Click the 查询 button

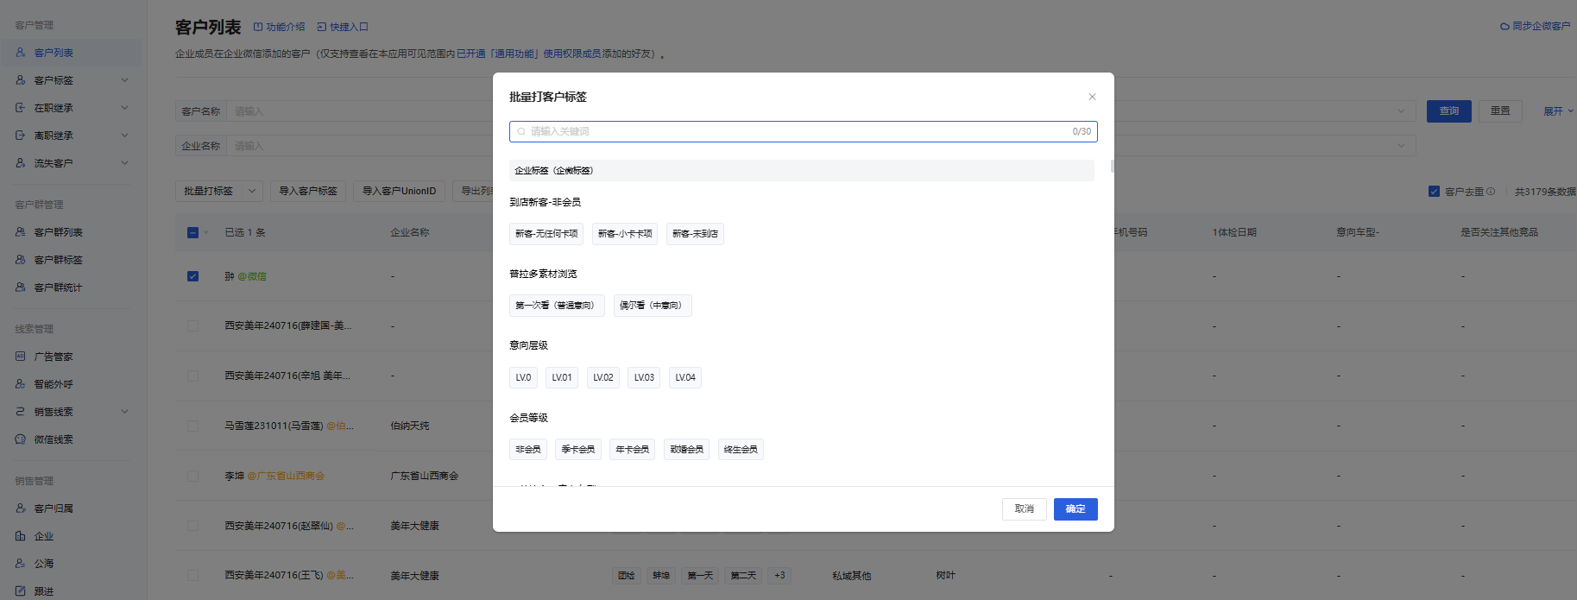point(1449,111)
